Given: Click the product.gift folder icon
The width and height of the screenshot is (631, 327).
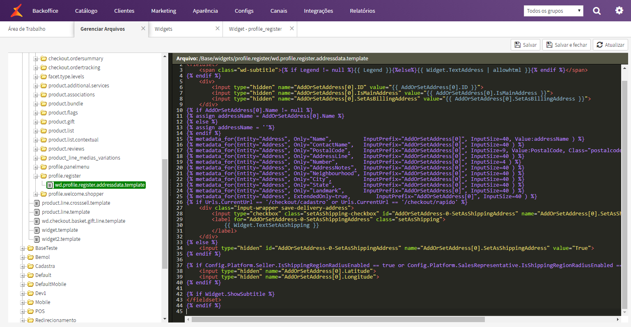Looking at the screenshot, I should tap(44, 122).
